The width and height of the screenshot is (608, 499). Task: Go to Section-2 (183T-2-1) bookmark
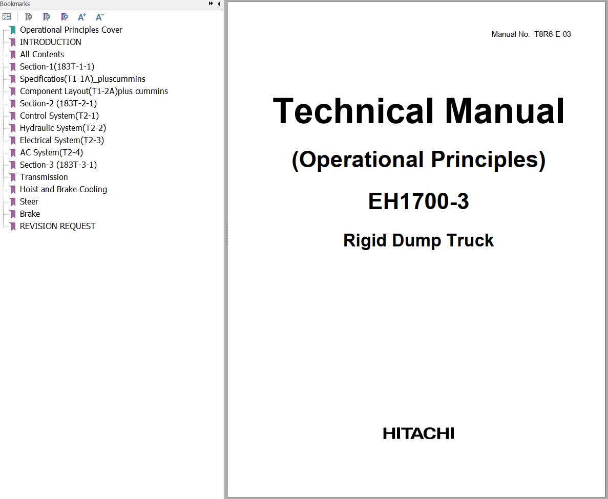coord(58,103)
